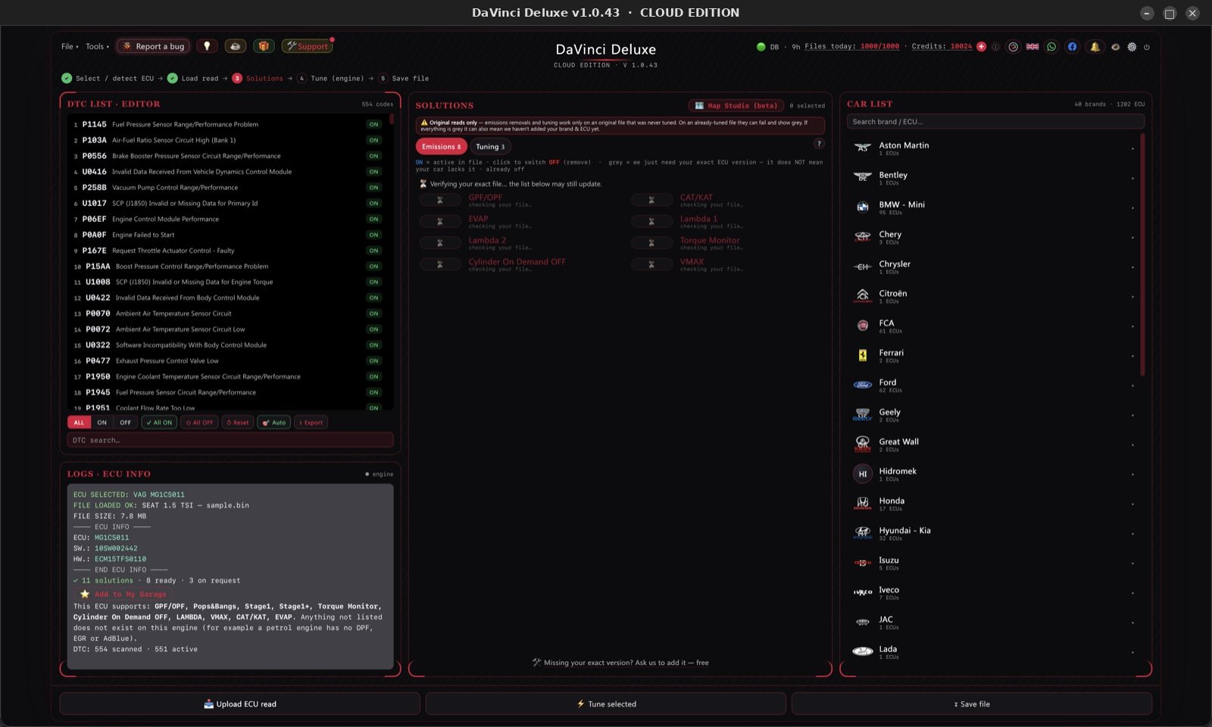
Task: Click the Ferrari logo icon
Action: [863, 356]
